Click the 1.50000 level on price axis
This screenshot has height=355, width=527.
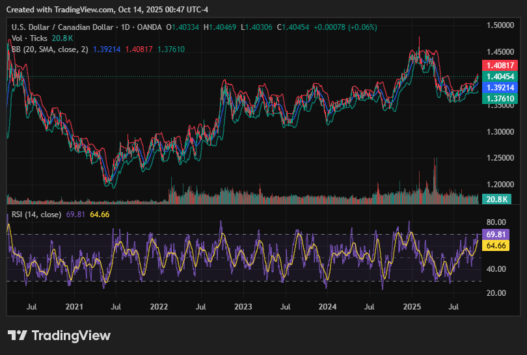tap(500, 25)
